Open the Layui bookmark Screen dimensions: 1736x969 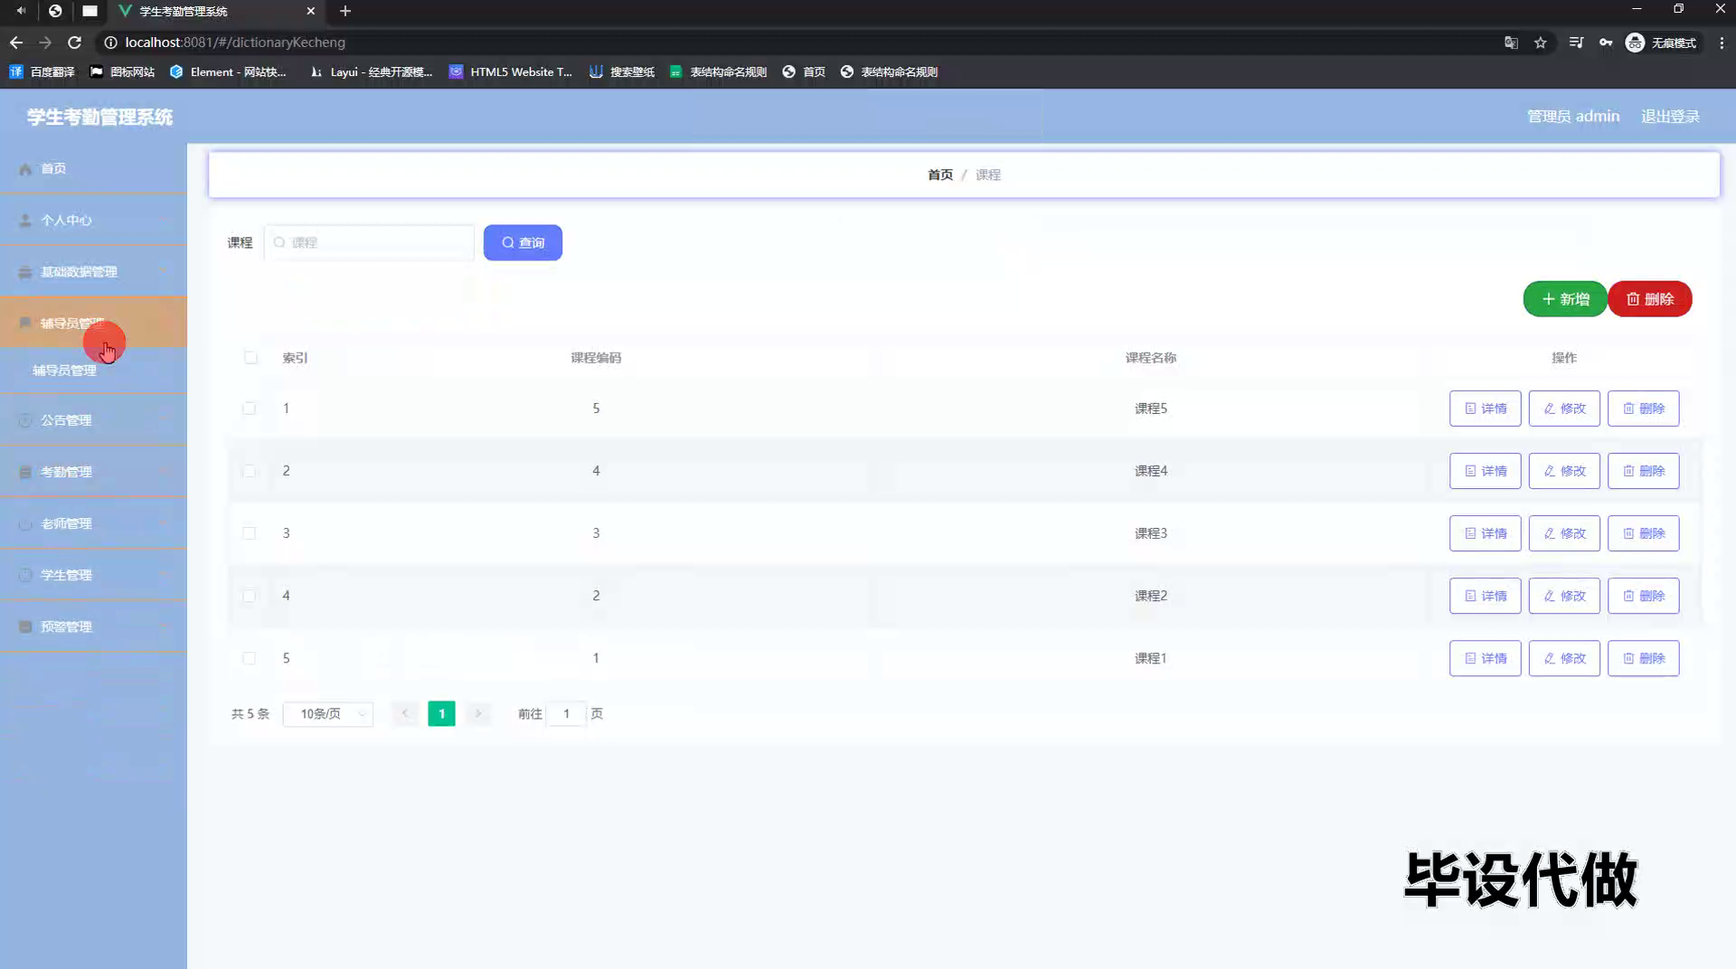point(371,72)
